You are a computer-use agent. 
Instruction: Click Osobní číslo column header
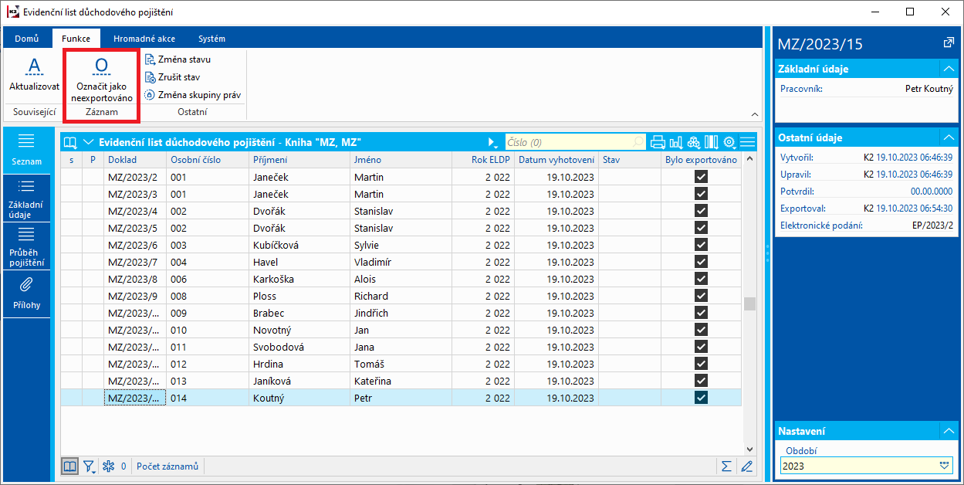point(208,160)
